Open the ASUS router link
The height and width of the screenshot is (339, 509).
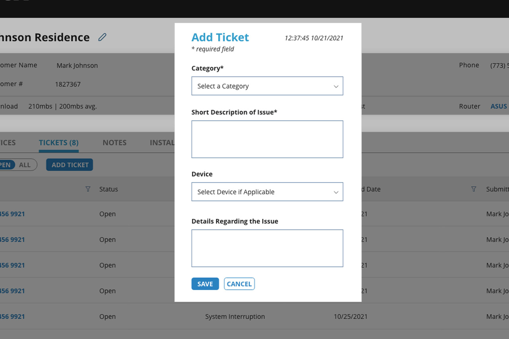(499, 107)
